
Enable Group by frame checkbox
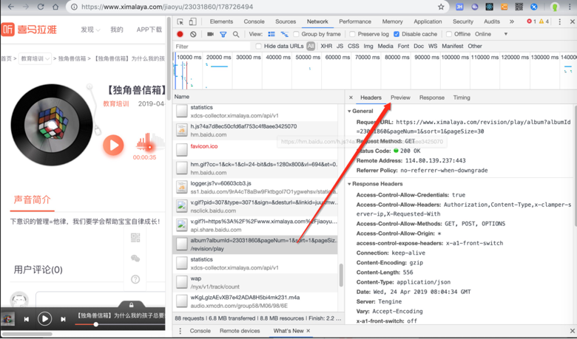tap(296, 34)
